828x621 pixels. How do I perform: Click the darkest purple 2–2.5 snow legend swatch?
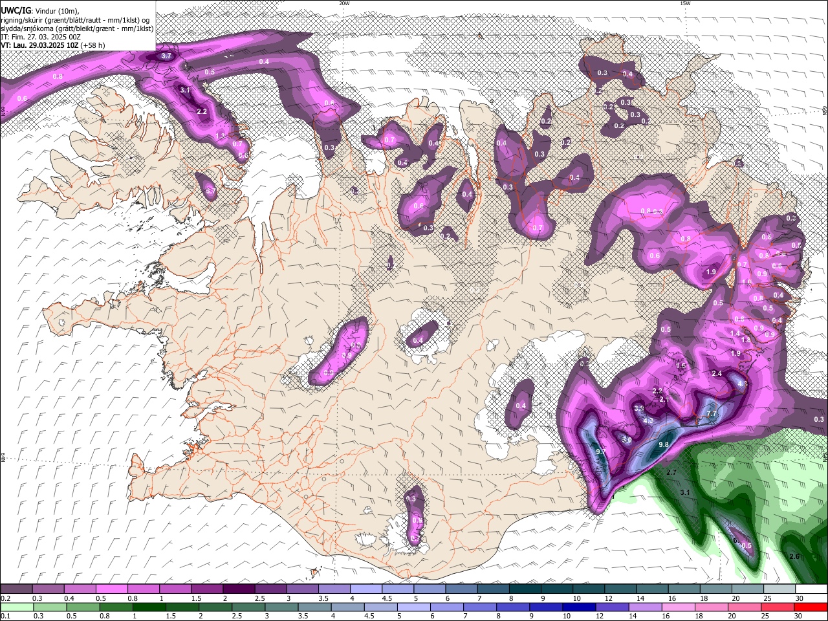[x=239, y=589]
